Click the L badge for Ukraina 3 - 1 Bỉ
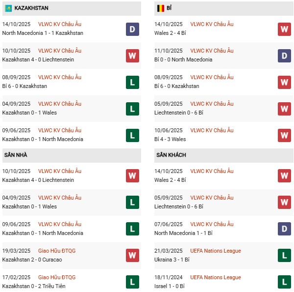The width and height of the screenshot is (294, 292). pyautogui.click(x=284, y=256)
